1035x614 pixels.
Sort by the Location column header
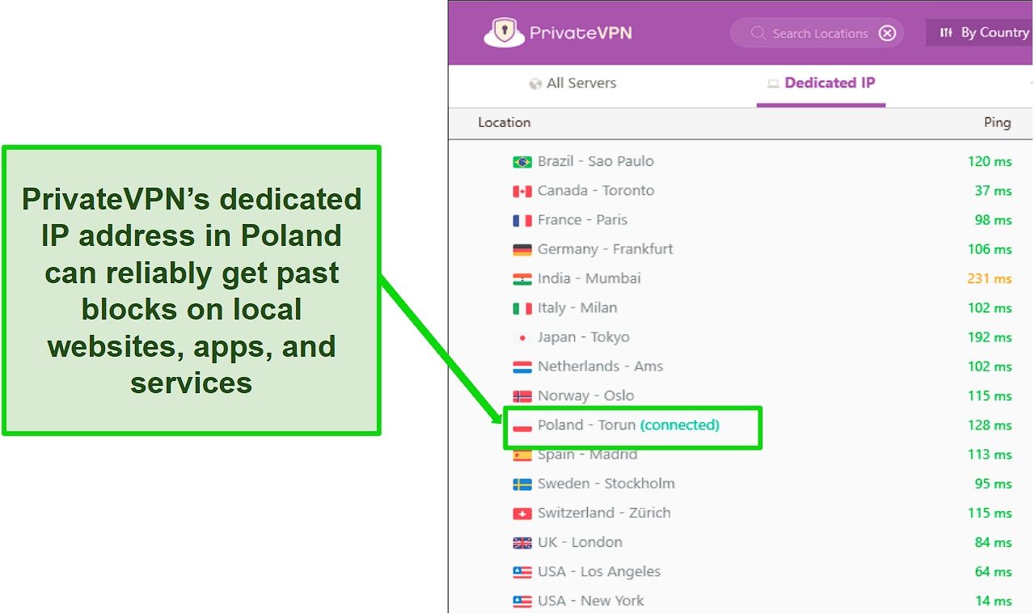[504, 122]
